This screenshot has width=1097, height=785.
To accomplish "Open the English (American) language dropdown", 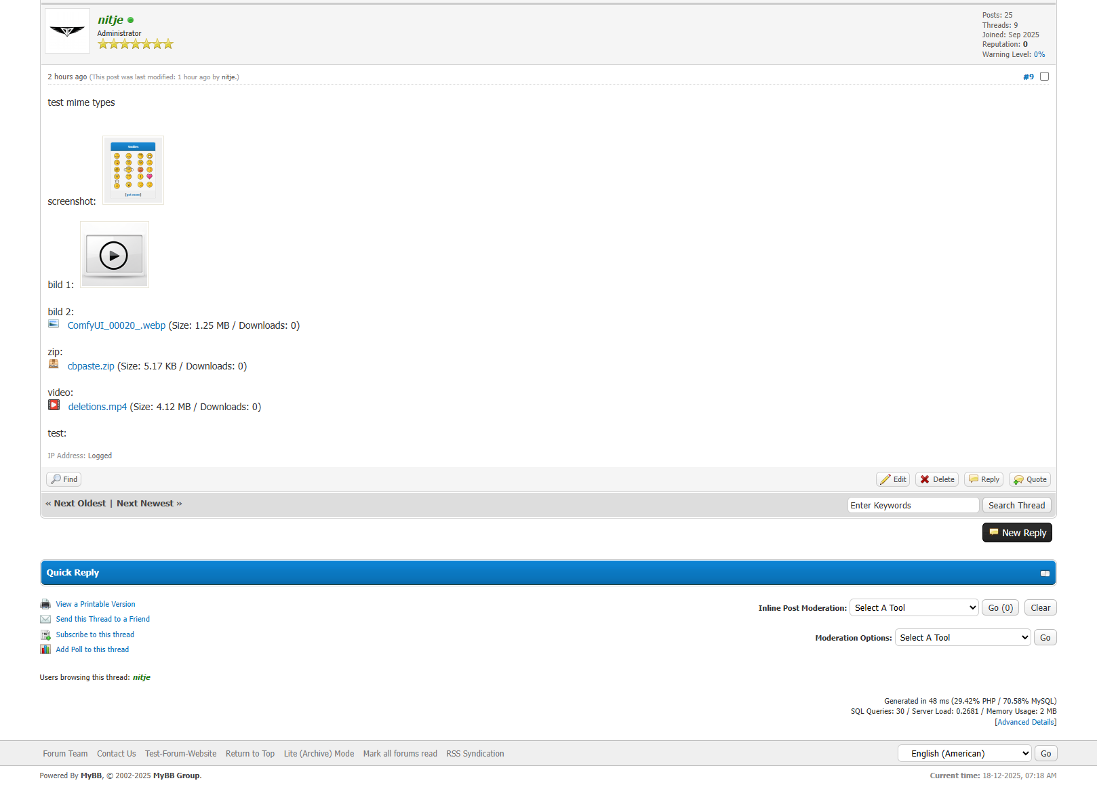I will pyautogui.click(x=964, y=754).
